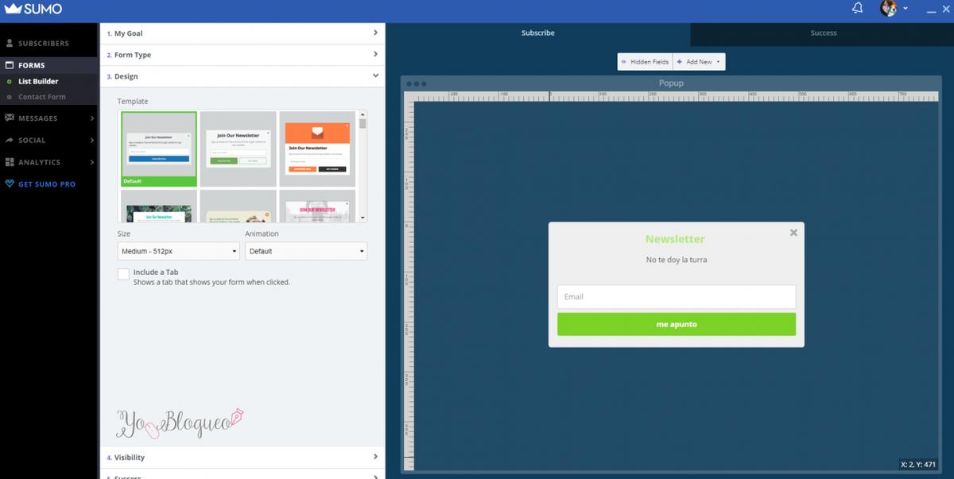Open Analytics section in sidebar
Screen dimensions: 954x479
coord(48,162)
